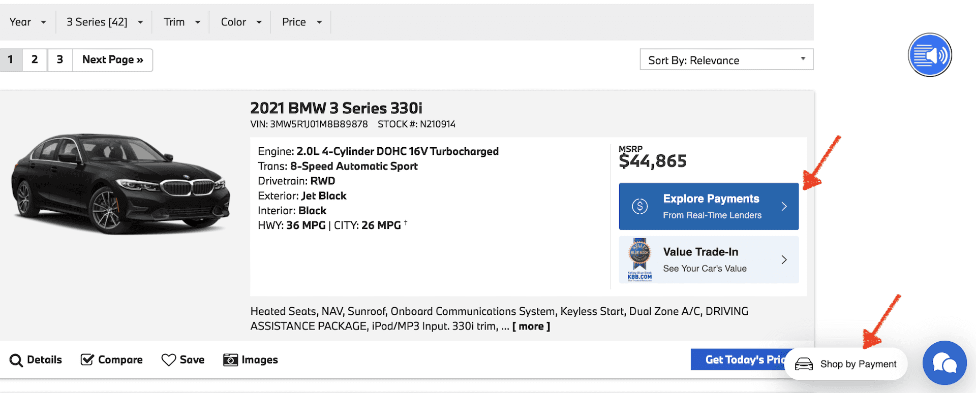Open Value Trade-In
This screenshot has height=393, width=976.
click(x=709, y=259)
